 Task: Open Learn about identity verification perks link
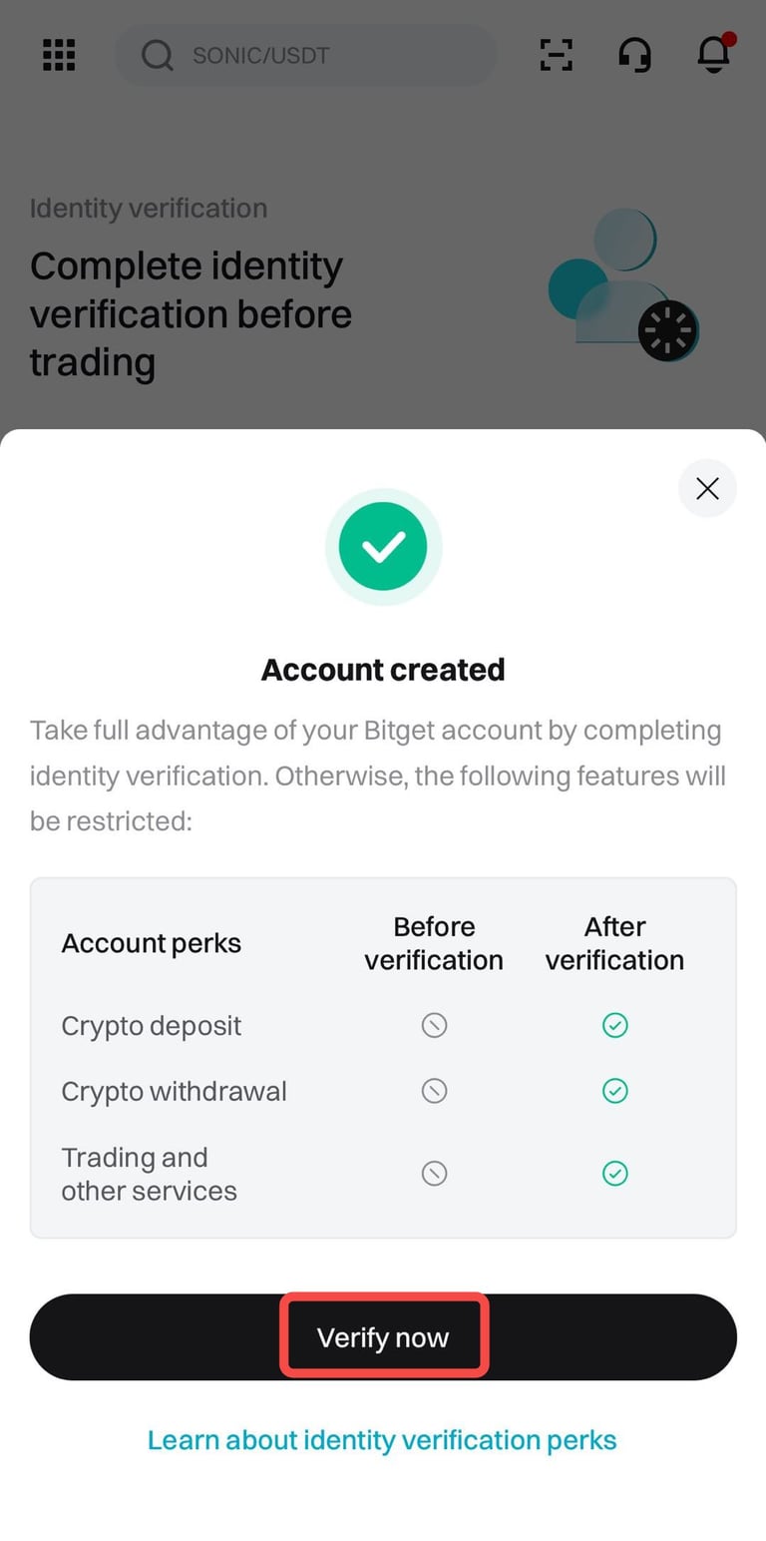click(x=382, y=1440)
